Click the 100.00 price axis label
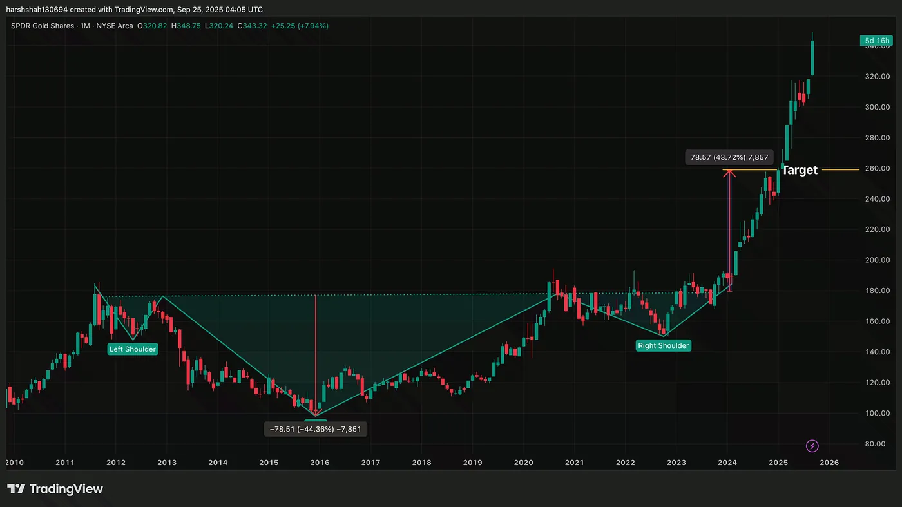Screen dimensions: 902x507 (x=878, y=413)
